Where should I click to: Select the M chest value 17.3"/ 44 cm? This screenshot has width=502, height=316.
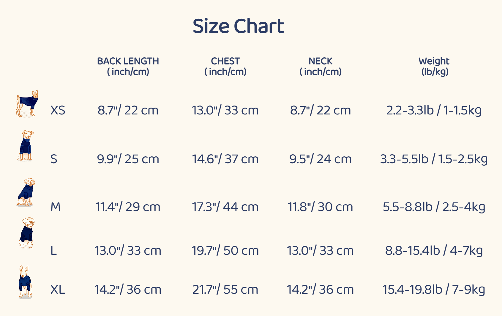pyautogui.click(x=225, y=207)
